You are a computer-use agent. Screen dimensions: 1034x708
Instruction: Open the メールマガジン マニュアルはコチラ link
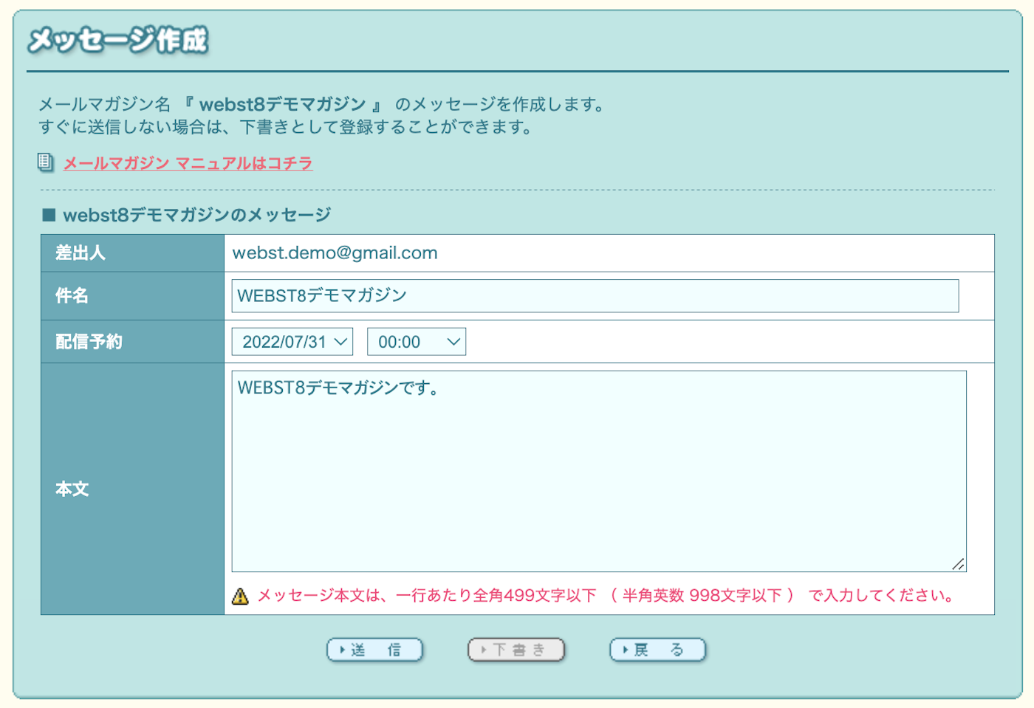click(x=188, y=163)
